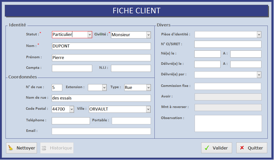Click into the Email input field
Viewport: 274px width, 160px height.
pos(101,131)
